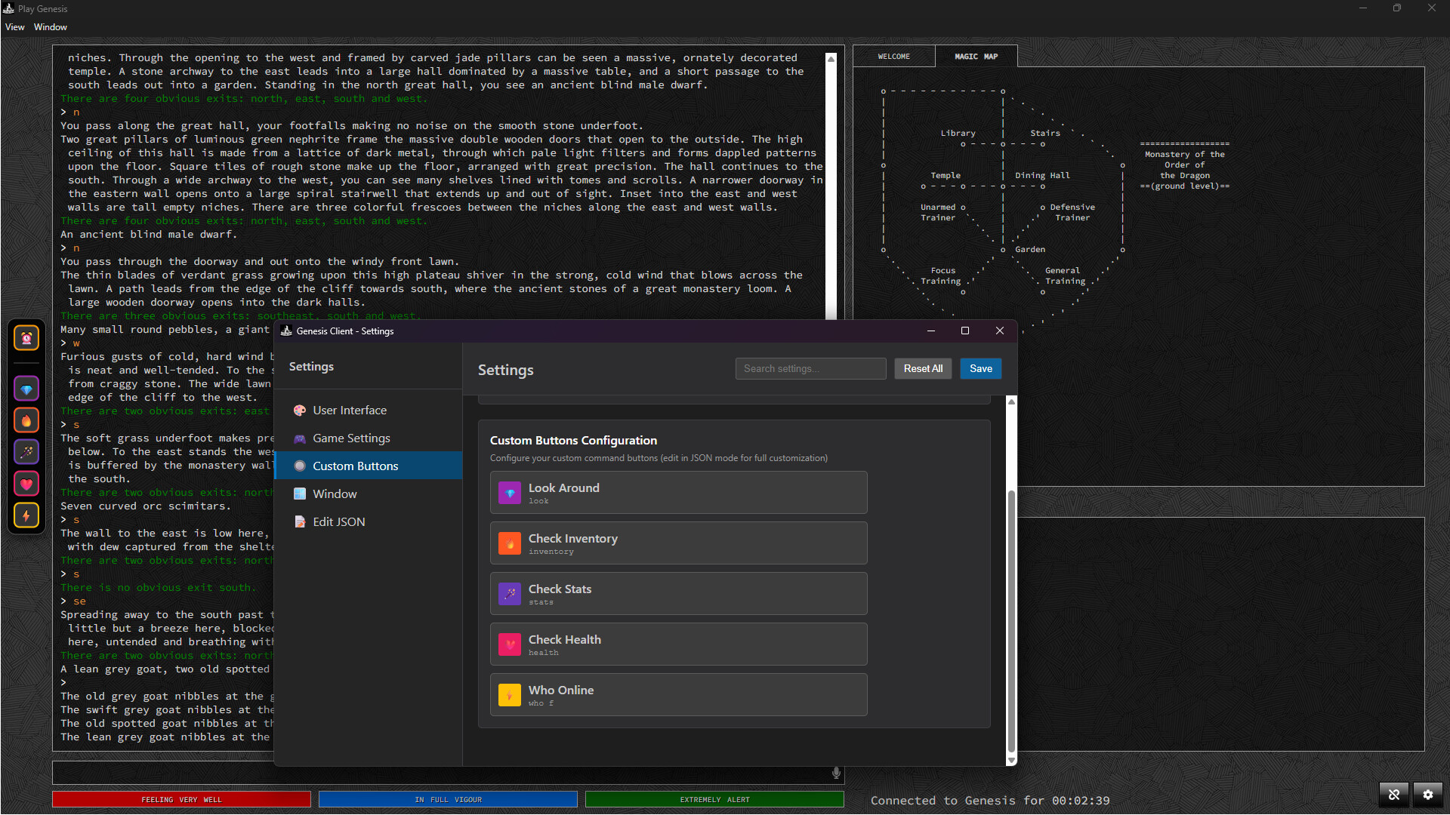Maximize the Genesis Client Settings window
Screen dimensions: 1450x815
click(x=964, y=331)
